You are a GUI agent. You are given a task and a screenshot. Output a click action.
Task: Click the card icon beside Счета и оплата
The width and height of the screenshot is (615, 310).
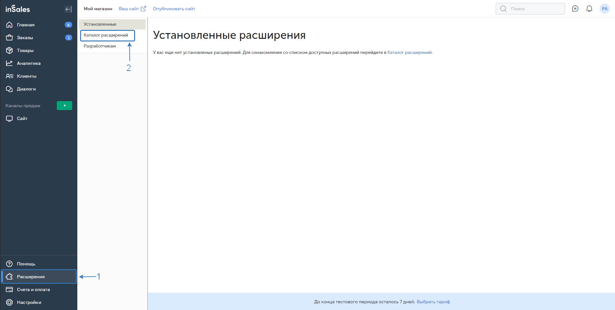[9, 289]
